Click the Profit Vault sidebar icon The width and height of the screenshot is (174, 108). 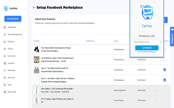coord(5,92)
